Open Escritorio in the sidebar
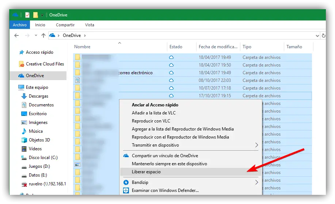This screenshot has width=335, height=204. (x=38, y=114)
